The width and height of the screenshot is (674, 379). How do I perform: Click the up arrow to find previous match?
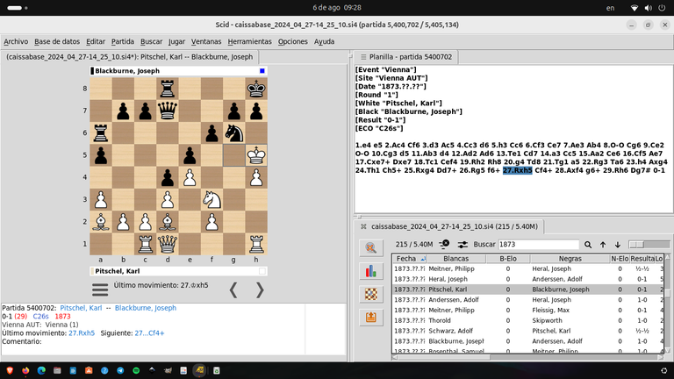(x=603, y=245)
